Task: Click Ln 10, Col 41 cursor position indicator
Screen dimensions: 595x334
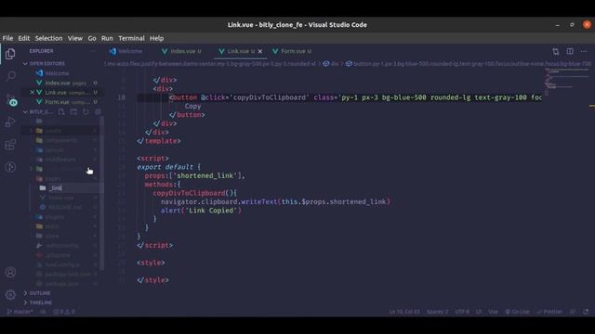Action: pyautogui.click(x=404, y=312)
